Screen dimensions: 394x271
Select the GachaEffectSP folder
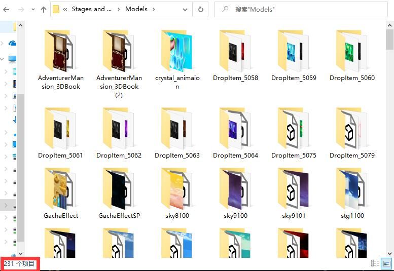click(119, 193)
